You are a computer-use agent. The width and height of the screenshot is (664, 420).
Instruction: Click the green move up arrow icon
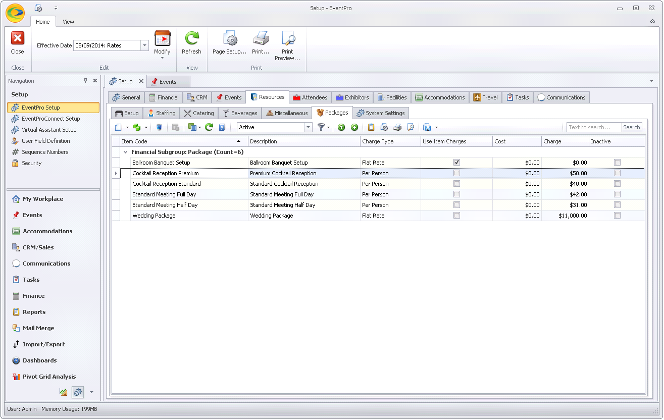click(x=341, y=127)
